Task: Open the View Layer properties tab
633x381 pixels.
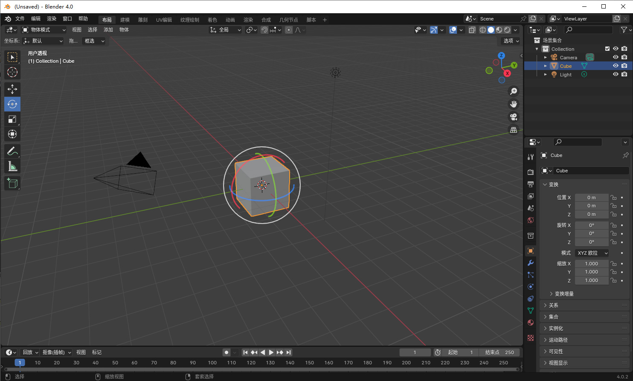Action: 531,196
